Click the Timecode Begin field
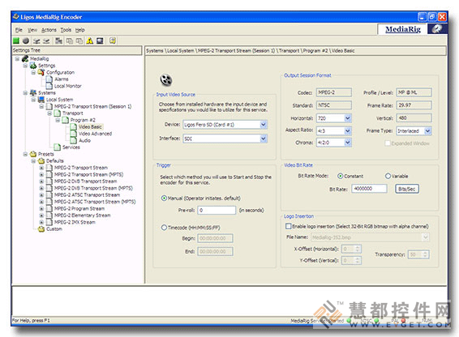Screen dimensions: 459x337 click(x=216, y=238)
